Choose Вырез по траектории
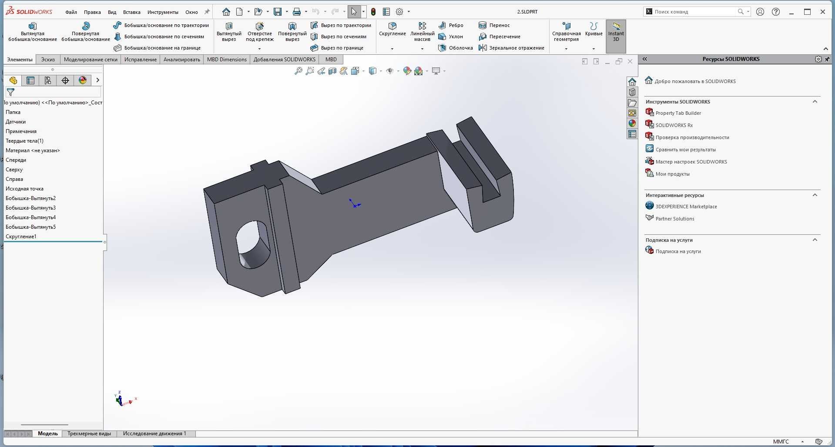 (x=341, y=25)
